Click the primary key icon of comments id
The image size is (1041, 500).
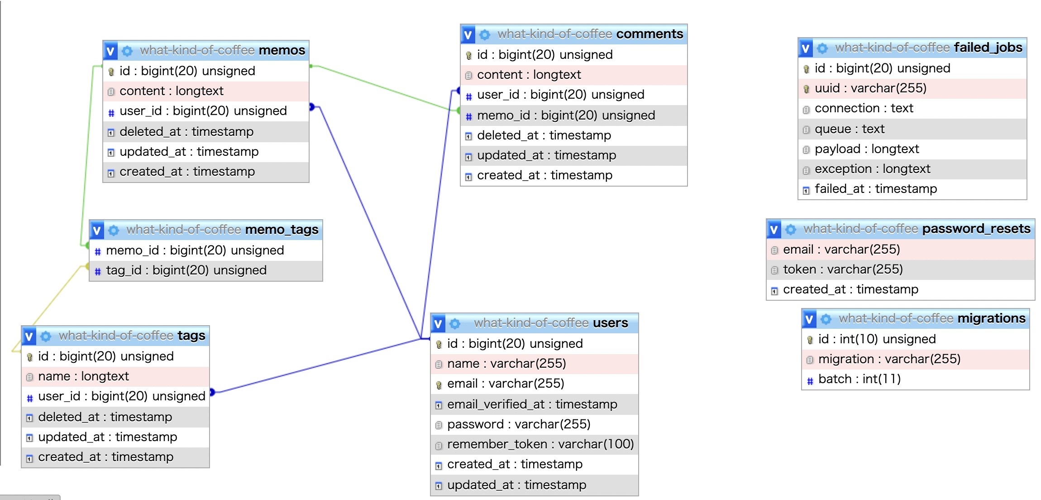468,55
